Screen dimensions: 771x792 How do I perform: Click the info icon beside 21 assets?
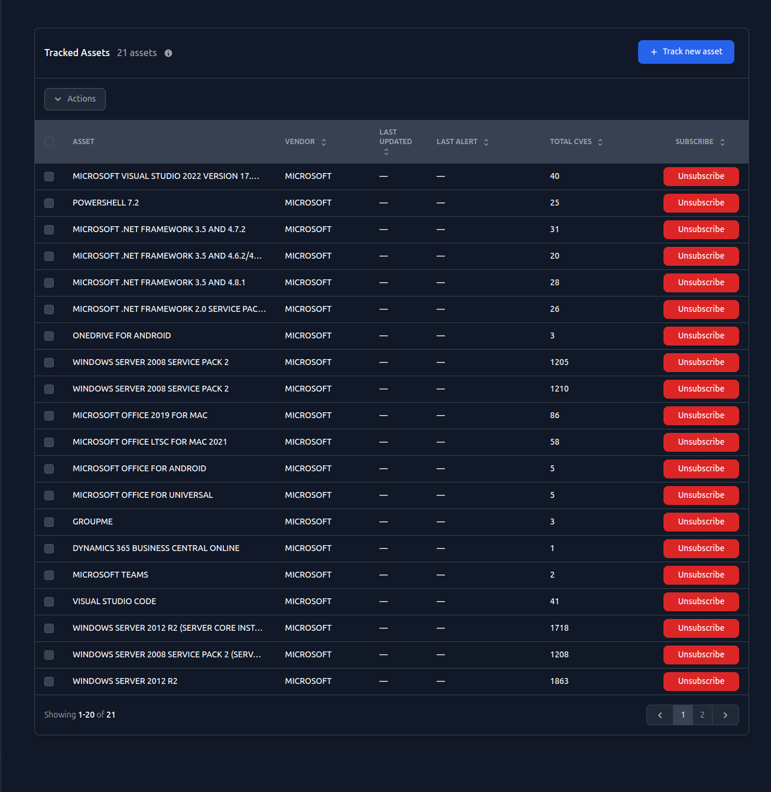[x=168, y=53]
